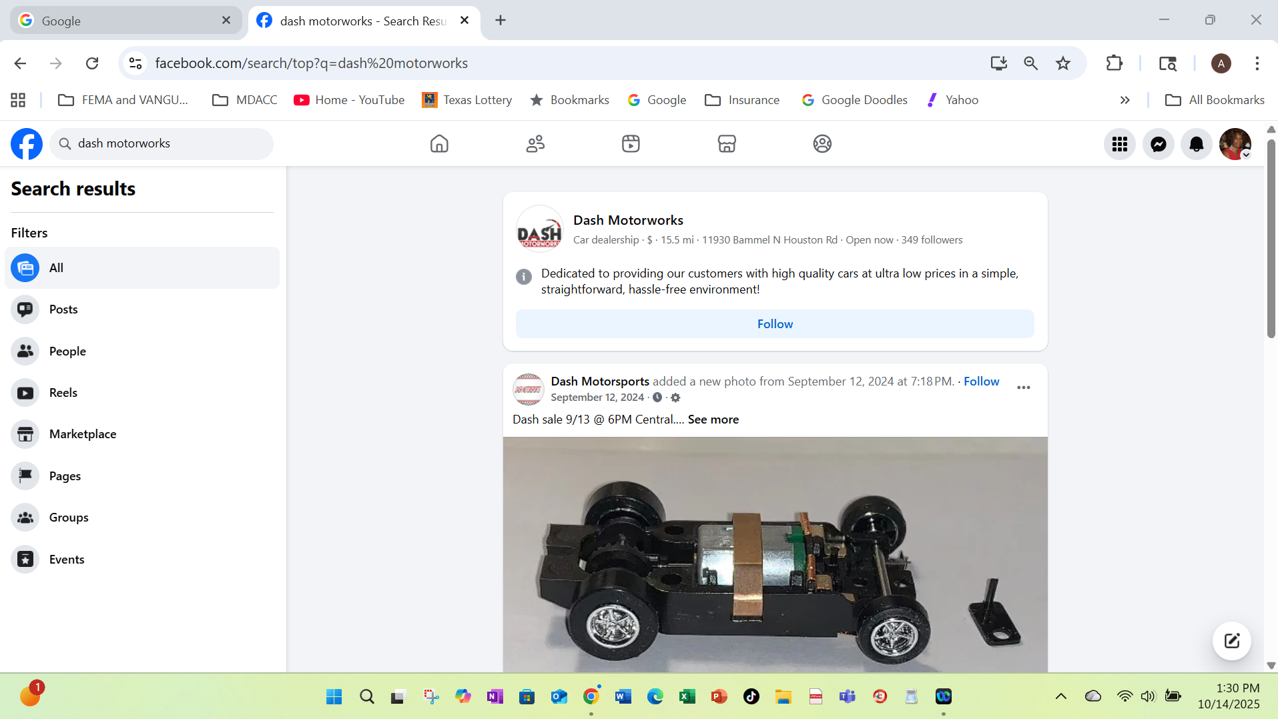This screenshot has height=719, width=1278.
Task: Expand post text with See more
Action: click(x=713, y=420)
